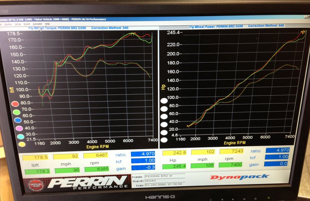
Task: Select the fourth white run circle beside Hp graph
Action: click(164, 124)
